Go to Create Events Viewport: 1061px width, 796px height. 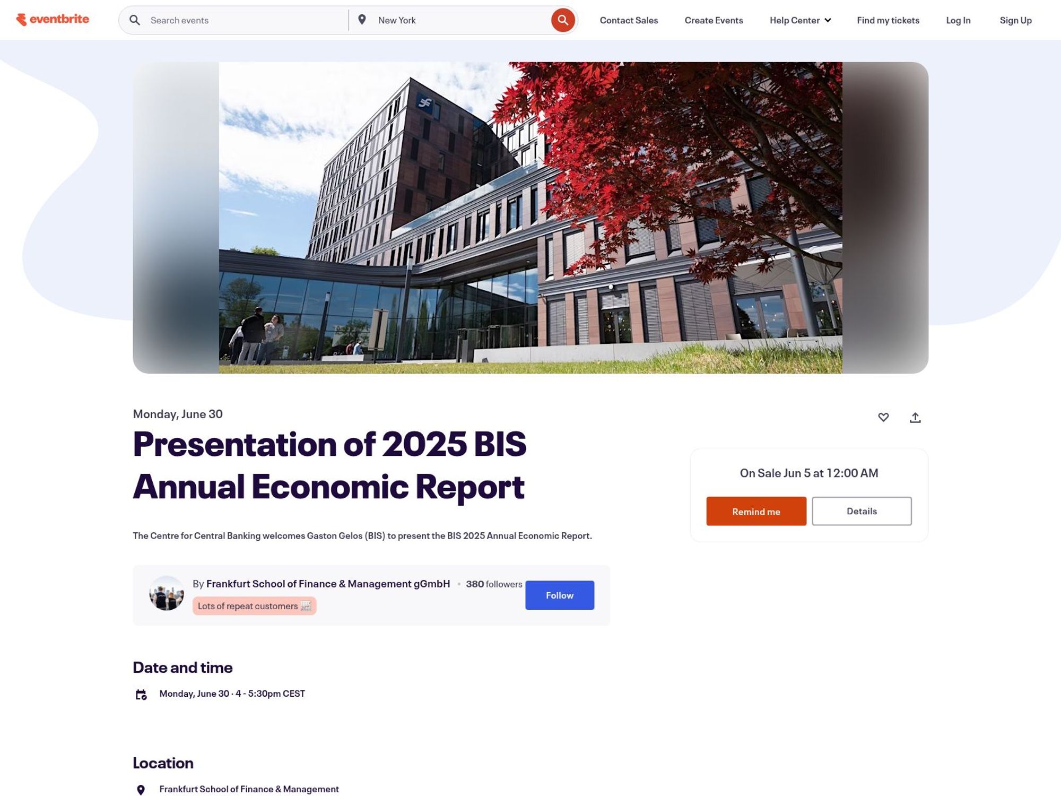point(714,20)
